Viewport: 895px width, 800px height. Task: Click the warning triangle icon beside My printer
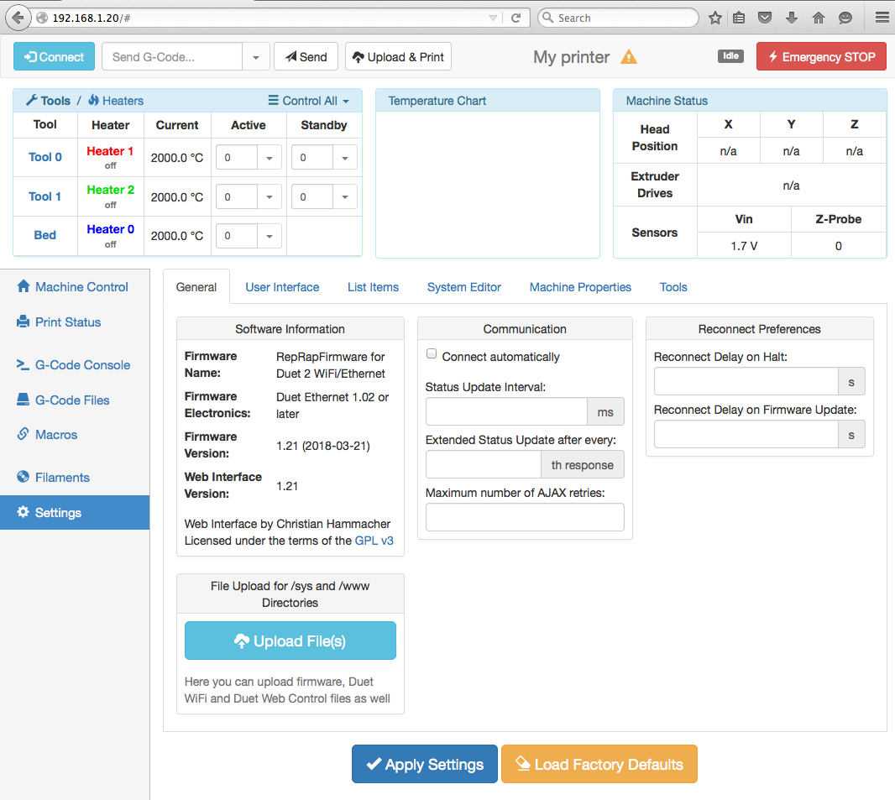628,57
